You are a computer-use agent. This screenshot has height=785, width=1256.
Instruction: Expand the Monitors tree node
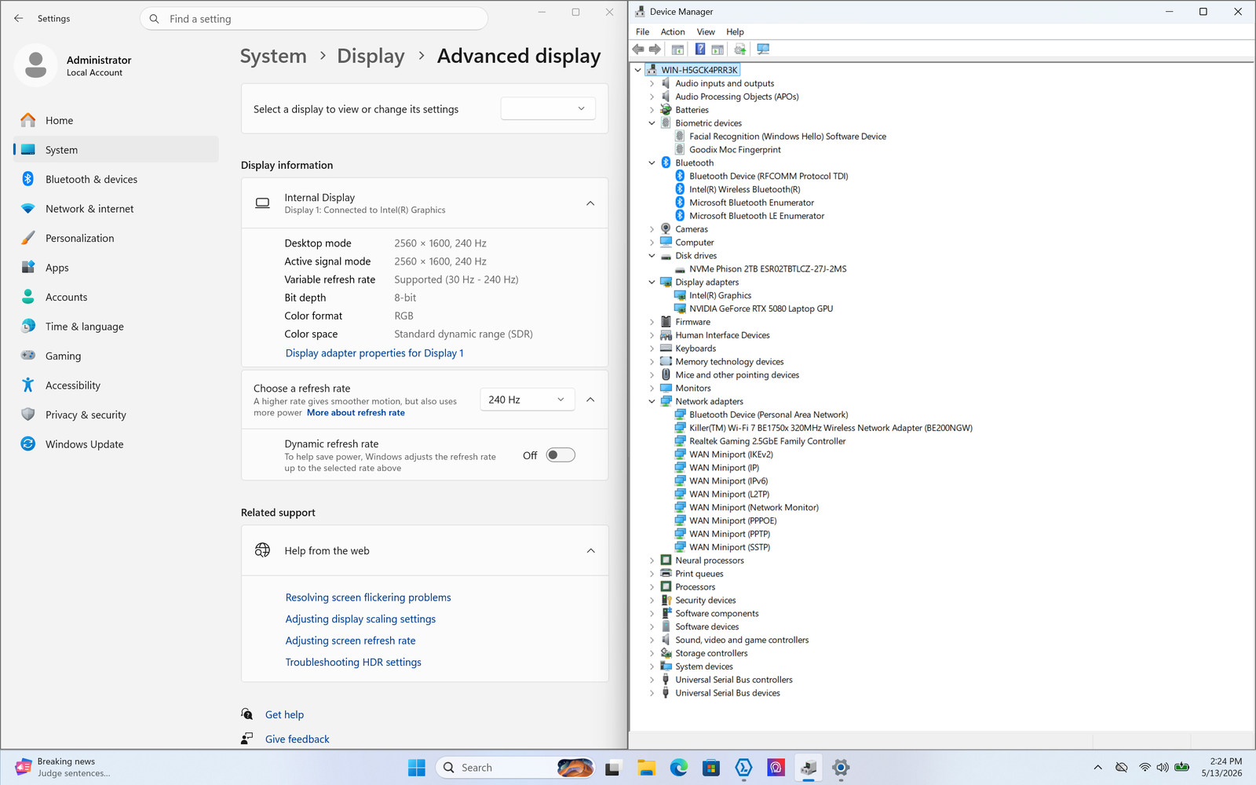coord(652,388)
